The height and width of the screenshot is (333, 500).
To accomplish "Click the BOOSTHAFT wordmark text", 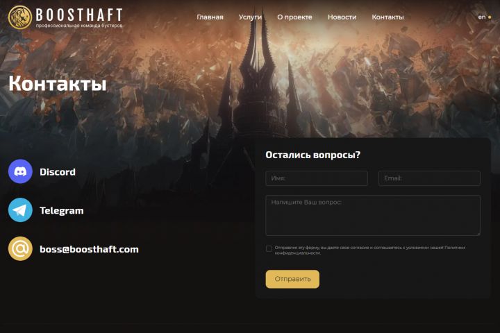I will (x=79, y=15).
